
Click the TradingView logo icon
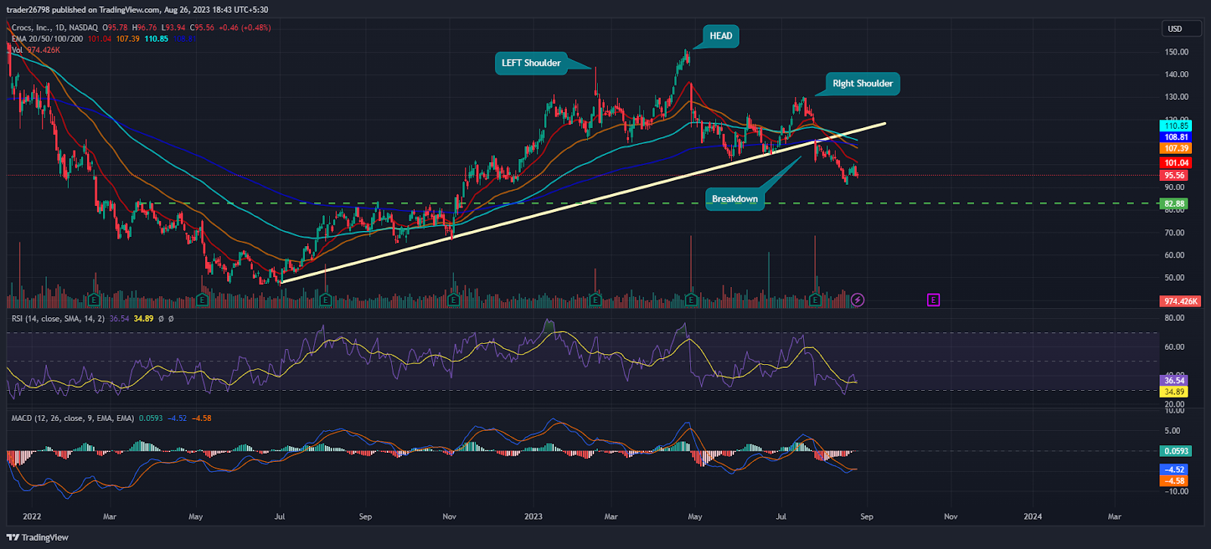(13, 538)
